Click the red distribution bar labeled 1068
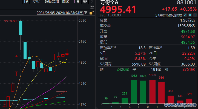 tap(152, 92)
